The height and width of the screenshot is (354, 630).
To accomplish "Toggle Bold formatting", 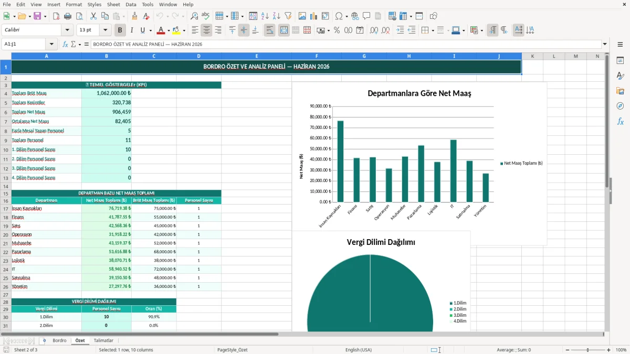I will tap(120, 30).
